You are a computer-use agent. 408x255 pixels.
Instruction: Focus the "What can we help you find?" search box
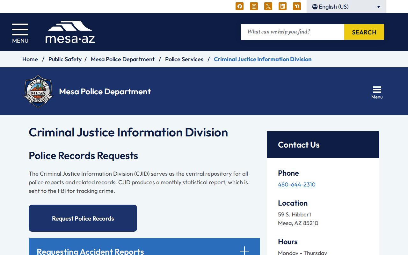point(292,32)
